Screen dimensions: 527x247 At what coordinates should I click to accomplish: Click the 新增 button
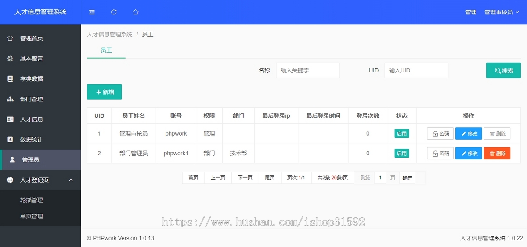[104, 92]
